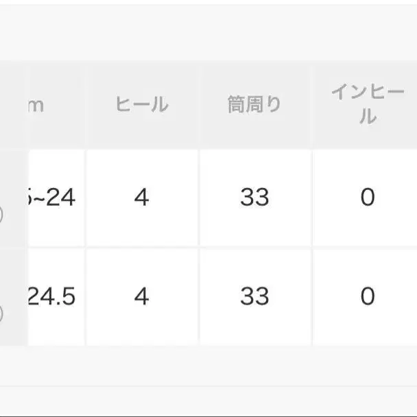The width and height of the screenshot is (417, 417).
Task: Select the 筒周り column header
Action: [254, 105]
